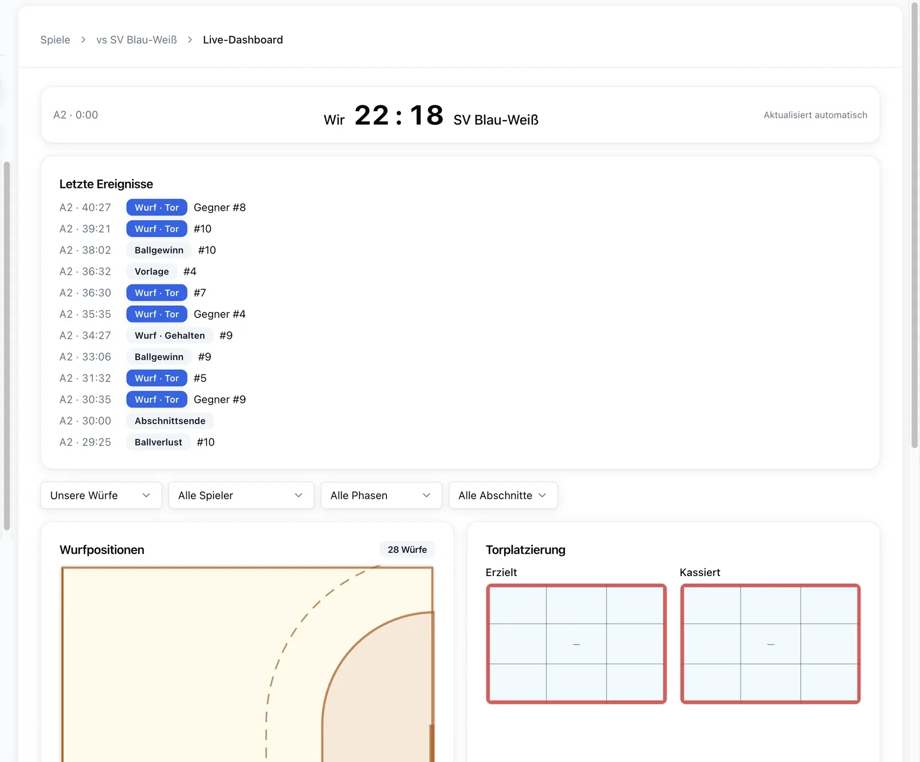The image size is (920, 762).
Task: Click the Letzte Ereignisse heading
Action: (106, 184)
